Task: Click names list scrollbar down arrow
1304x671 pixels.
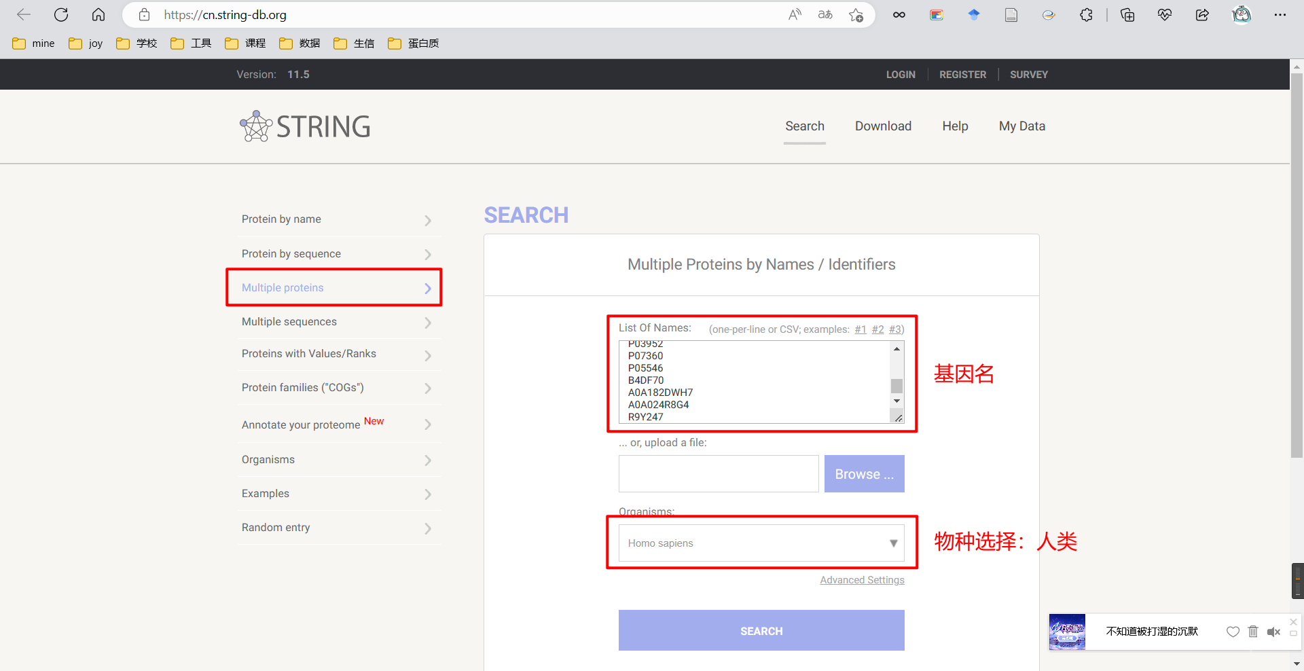Action: coord(896,401)
